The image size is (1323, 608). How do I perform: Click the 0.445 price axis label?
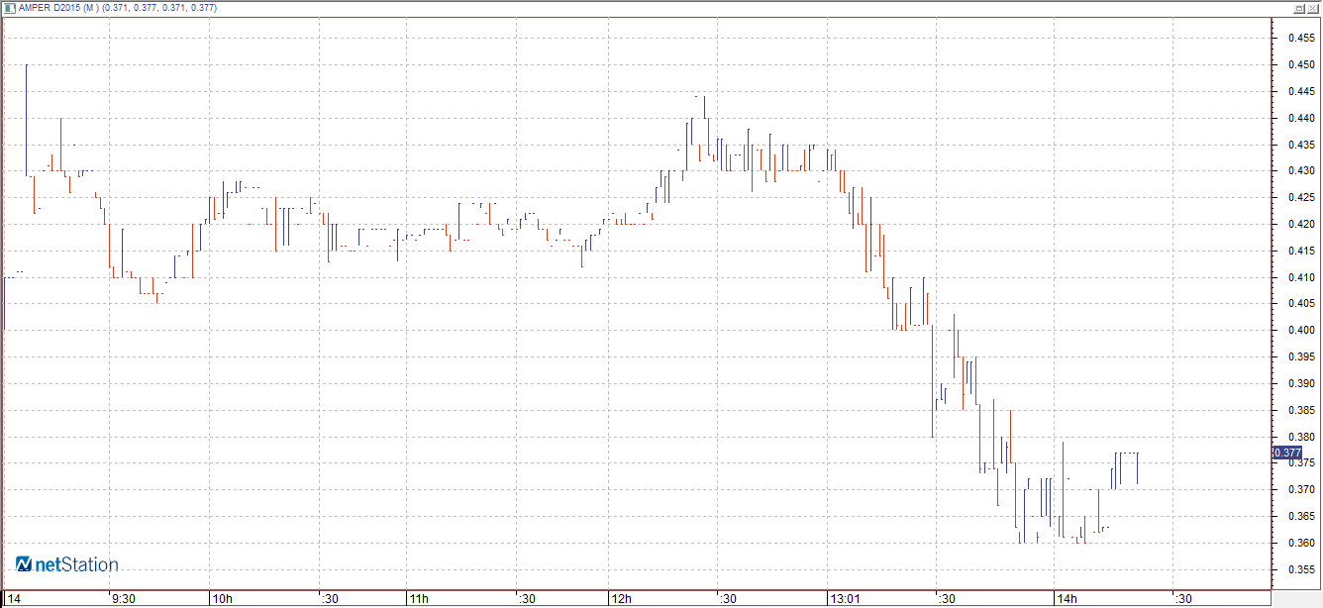(1300, 92)
